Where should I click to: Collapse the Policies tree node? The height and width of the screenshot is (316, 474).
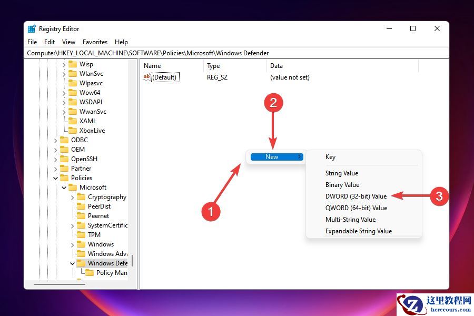click(x=56, y=177)
